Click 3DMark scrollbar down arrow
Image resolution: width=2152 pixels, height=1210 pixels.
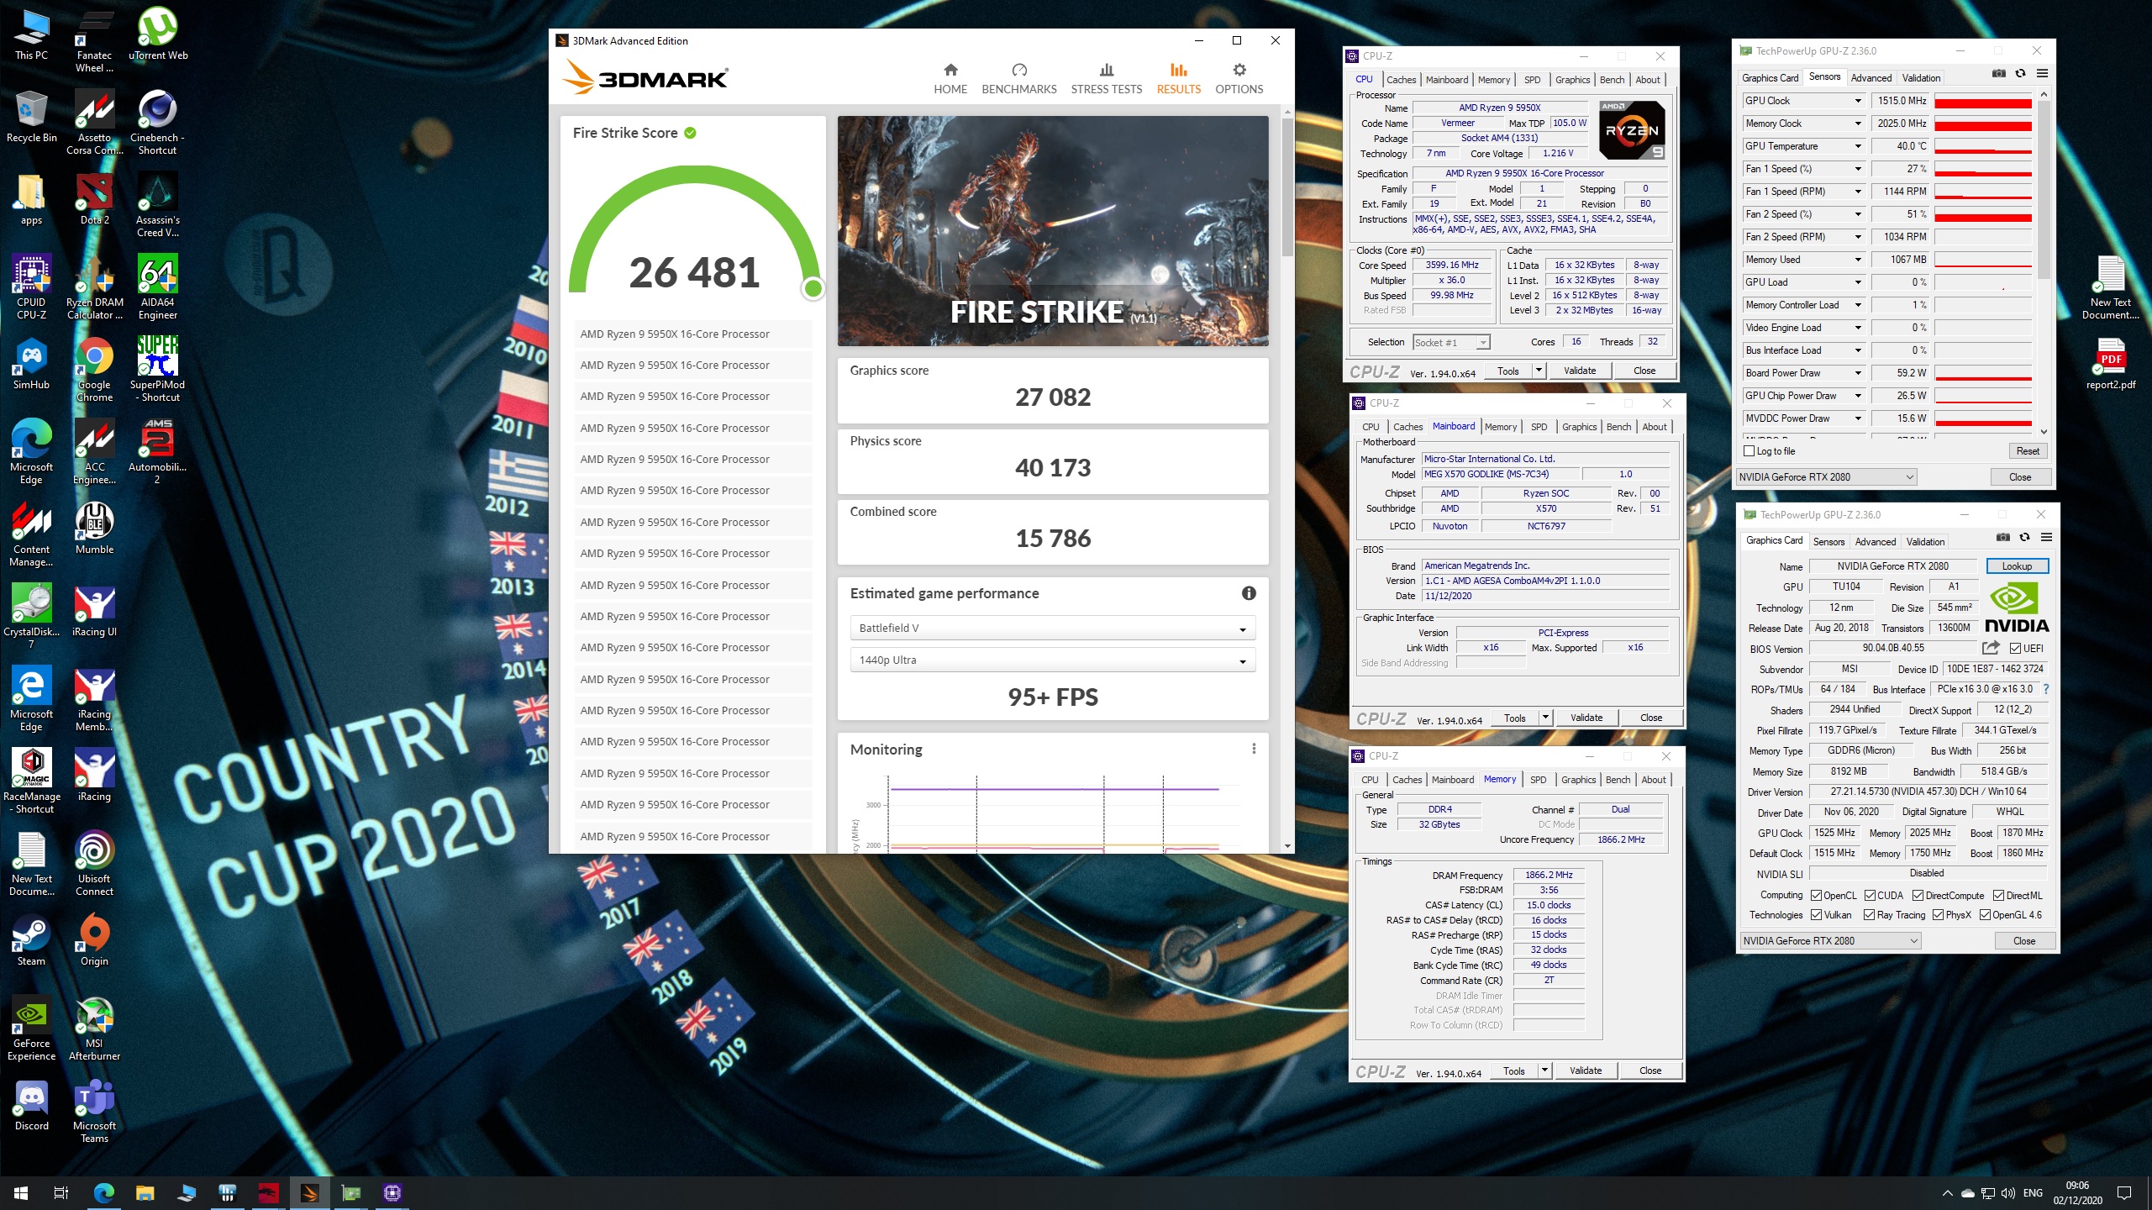click(1287, 846)
